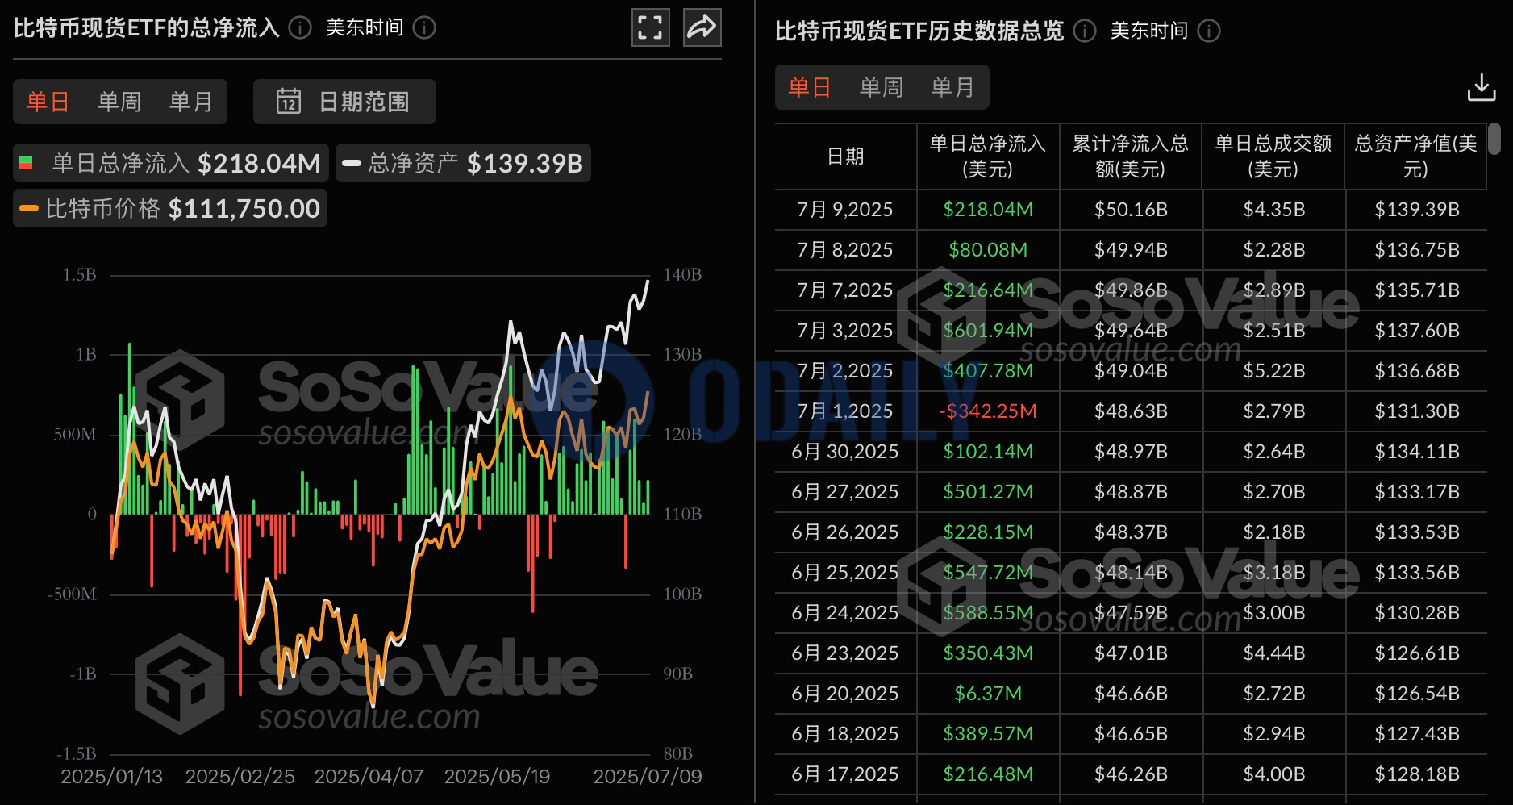Click the $136.75B net assets cell
Screen dimensions: 1513x805
1417,250
